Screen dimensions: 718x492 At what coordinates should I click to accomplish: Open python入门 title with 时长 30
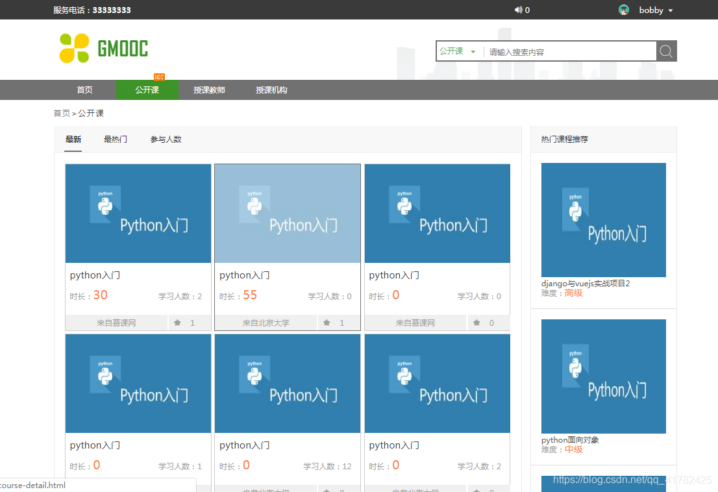(95, 275)
